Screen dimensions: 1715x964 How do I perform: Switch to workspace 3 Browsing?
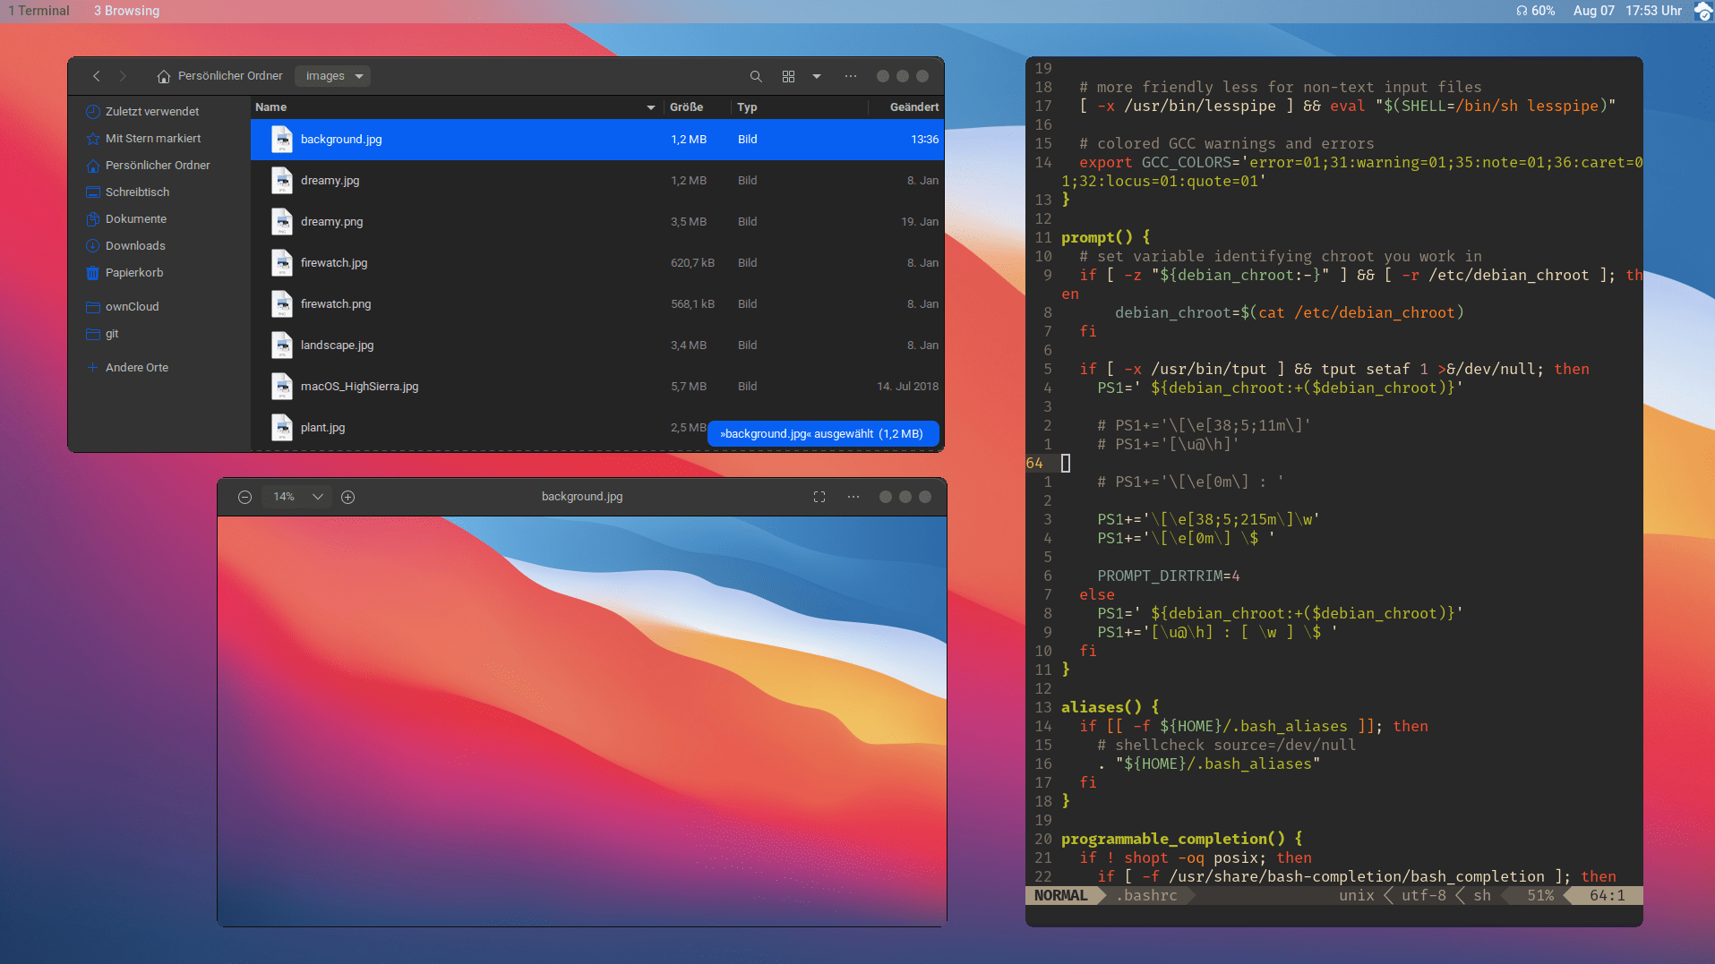pyautogui.click(x=126, y=11)
